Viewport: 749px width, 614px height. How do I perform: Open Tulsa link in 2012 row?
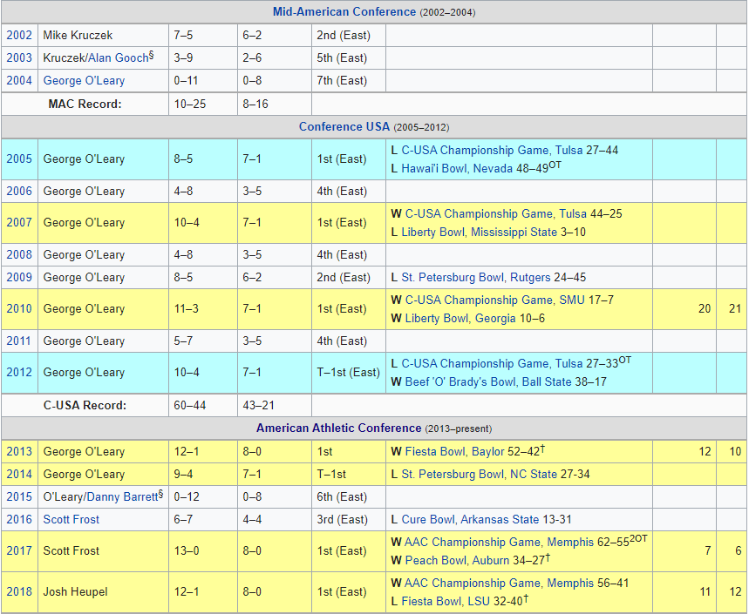click(x=569, y=363)
